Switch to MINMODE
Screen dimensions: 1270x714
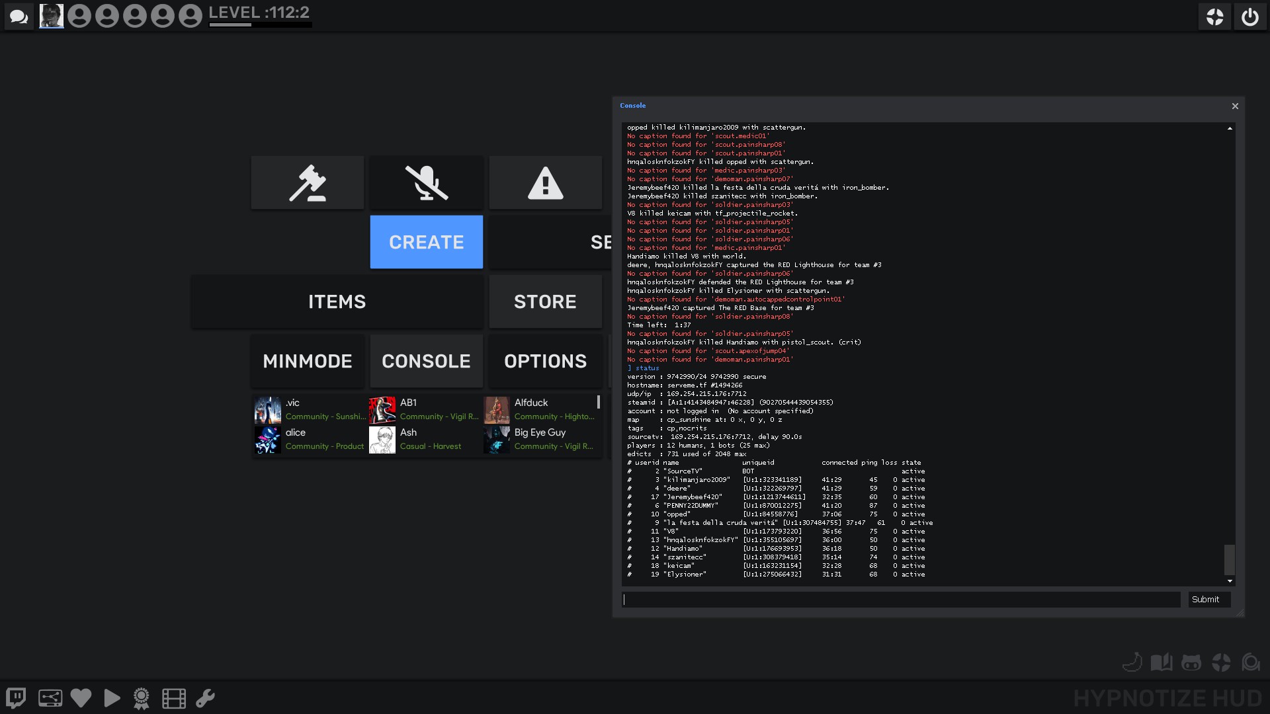click(x=308, y=362)
